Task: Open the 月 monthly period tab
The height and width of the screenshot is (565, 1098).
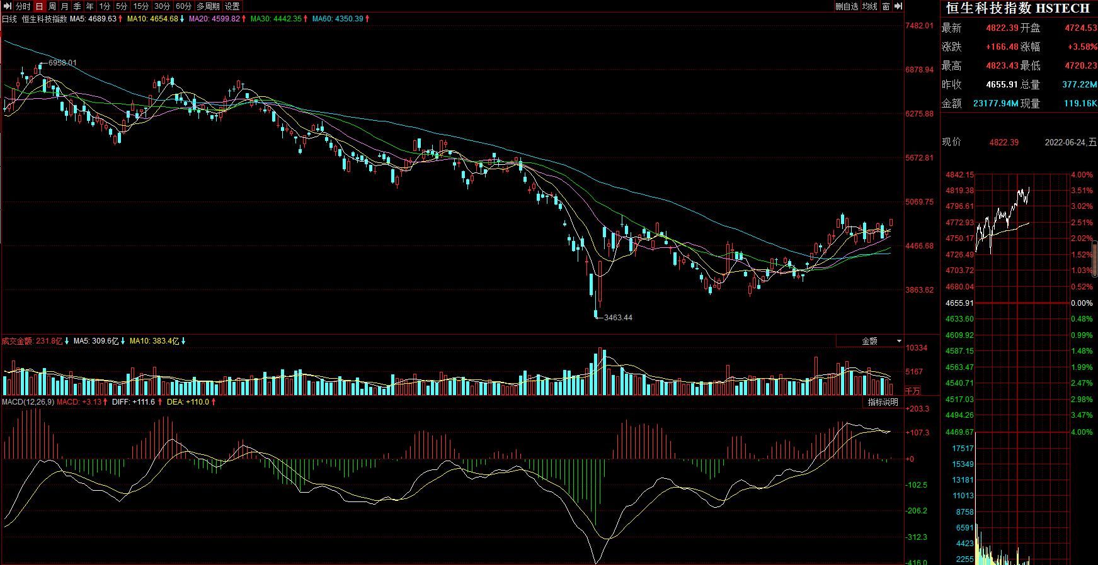Action: pyautogui.click(x=64, y=6)
